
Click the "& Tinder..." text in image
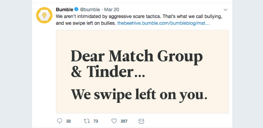pos(108,72)
